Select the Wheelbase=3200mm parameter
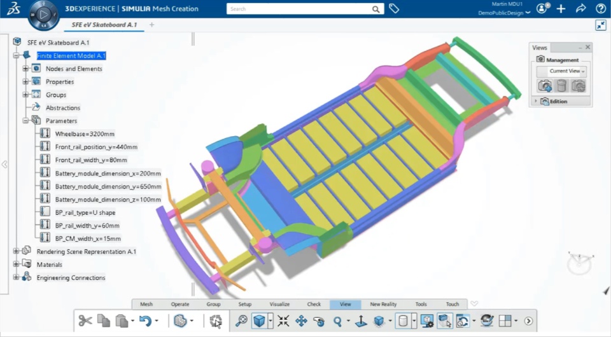611x337 pixels. coord(85,134)
